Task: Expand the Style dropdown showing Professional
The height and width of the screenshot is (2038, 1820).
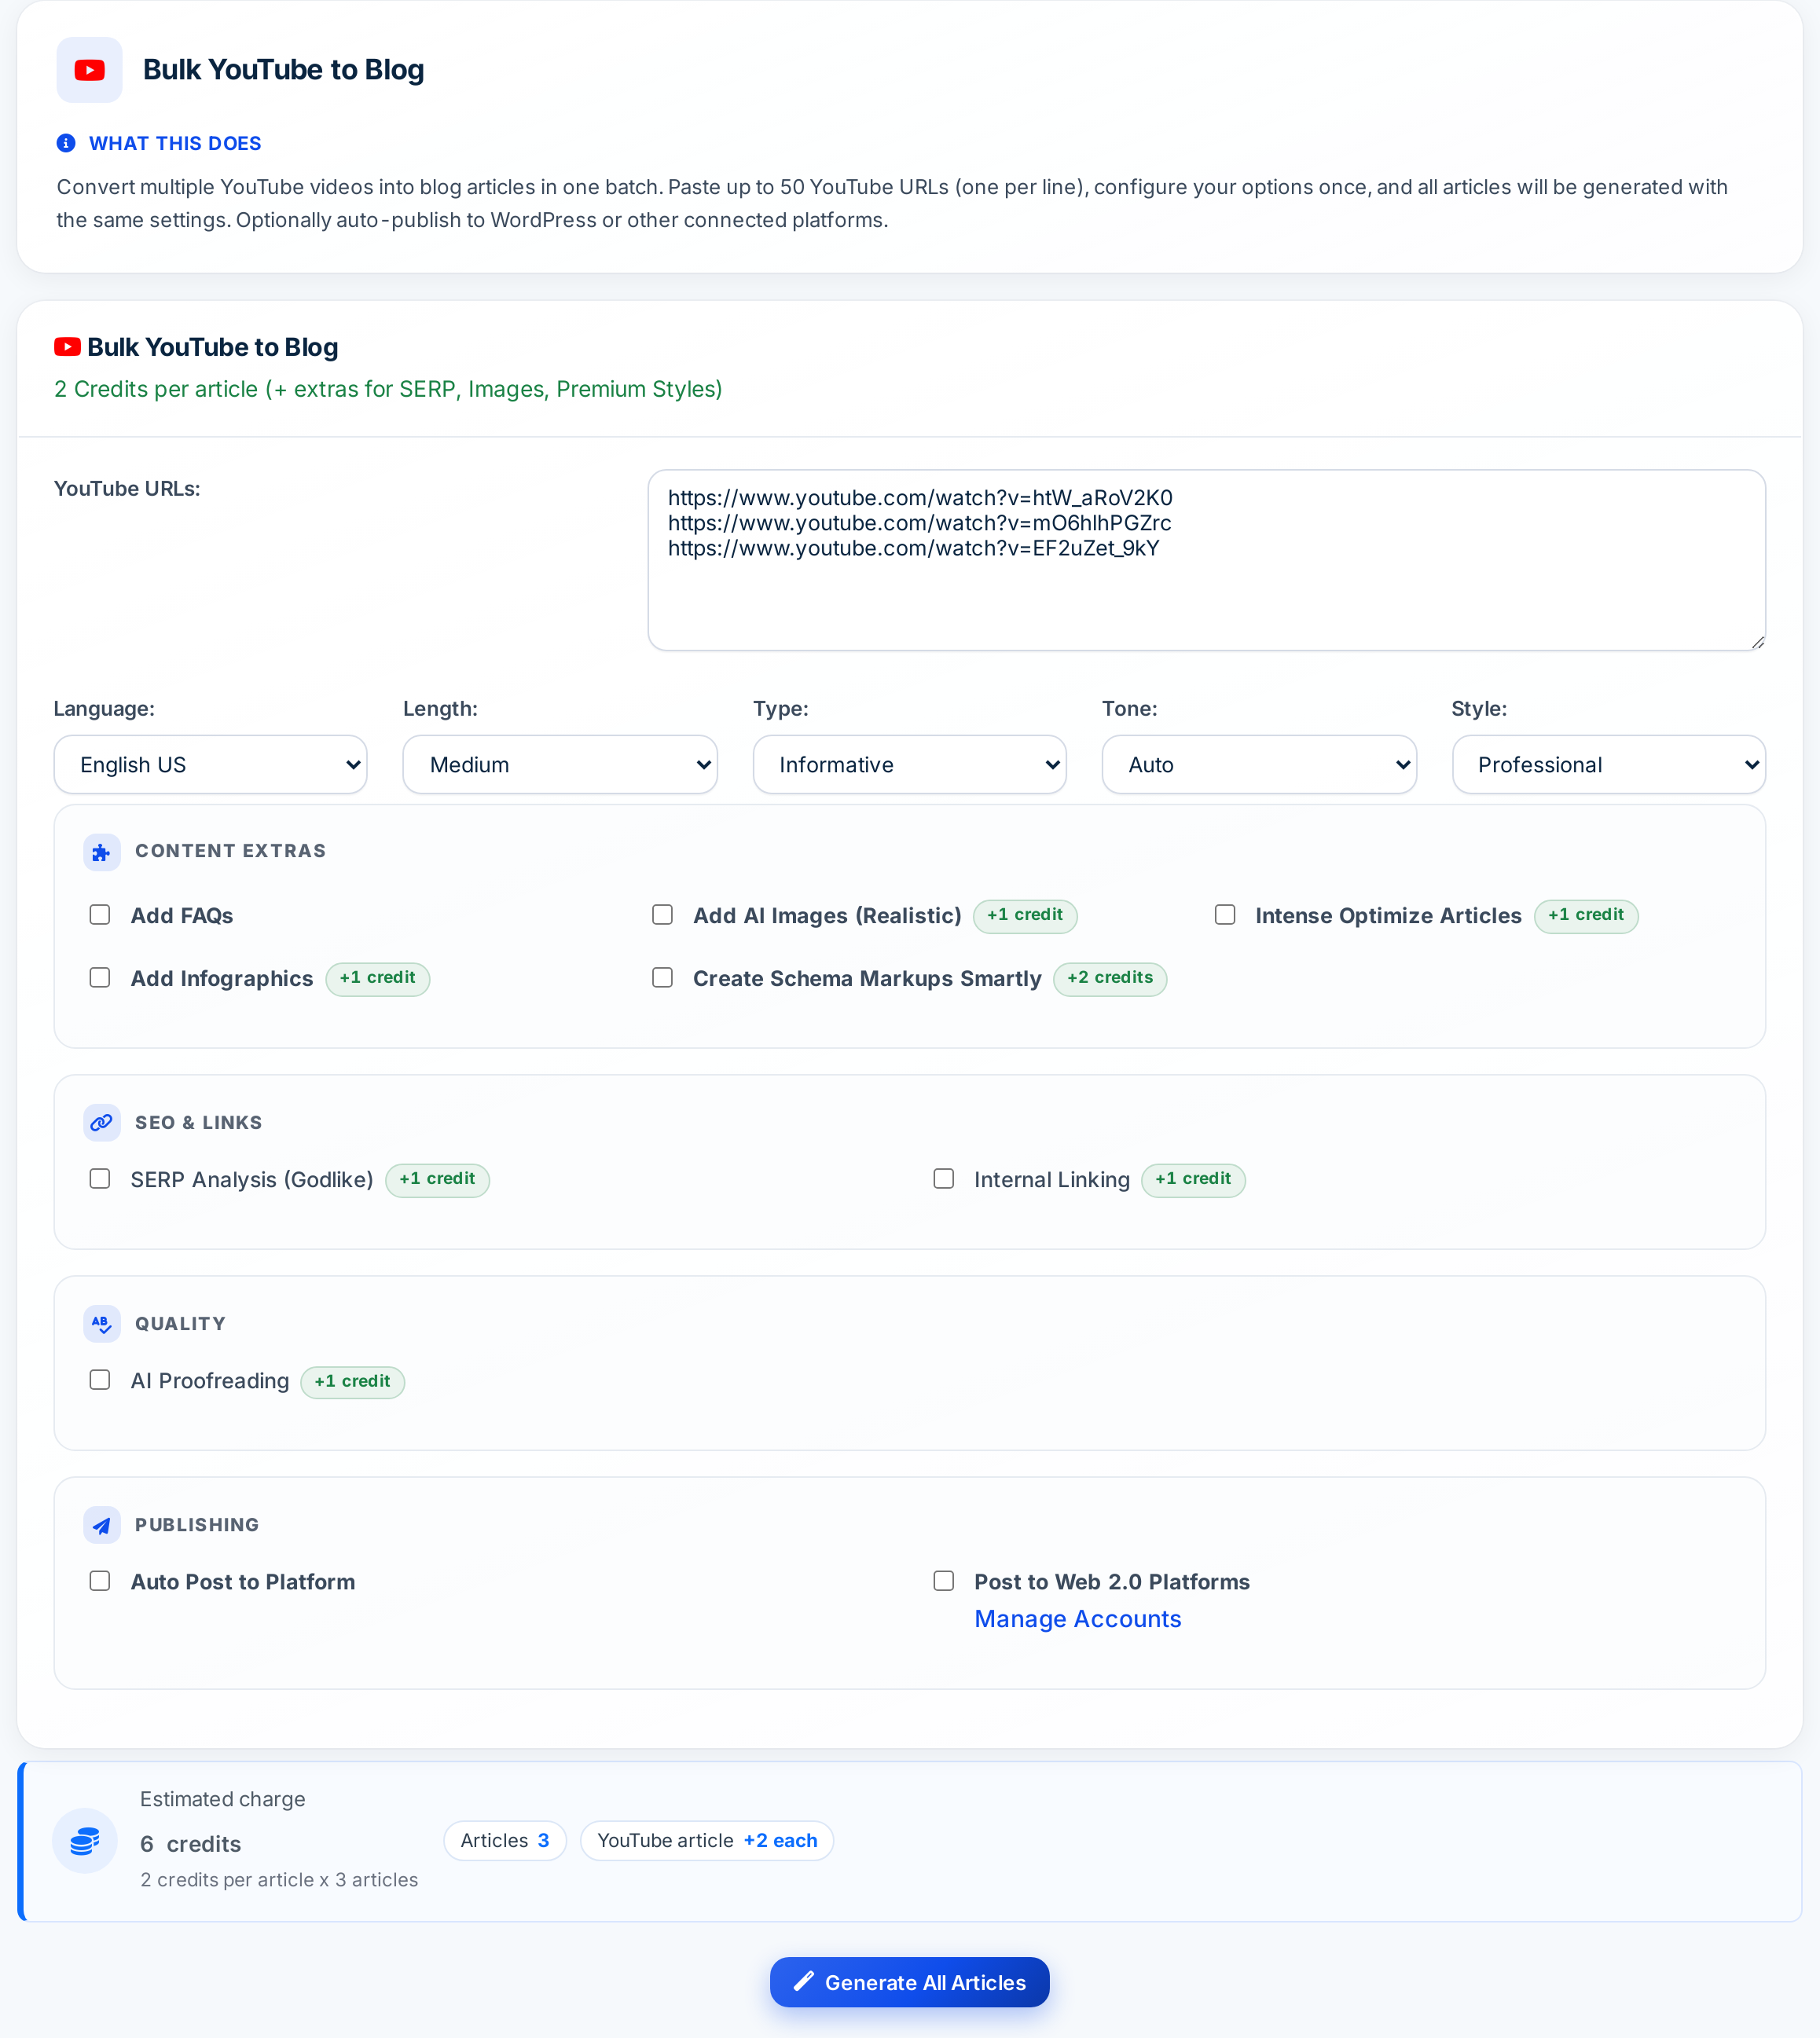Action: tap(1608, 764)
